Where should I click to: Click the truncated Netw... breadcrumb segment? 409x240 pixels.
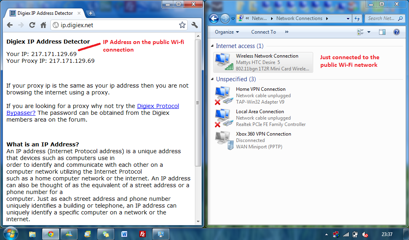coord(259,18)
